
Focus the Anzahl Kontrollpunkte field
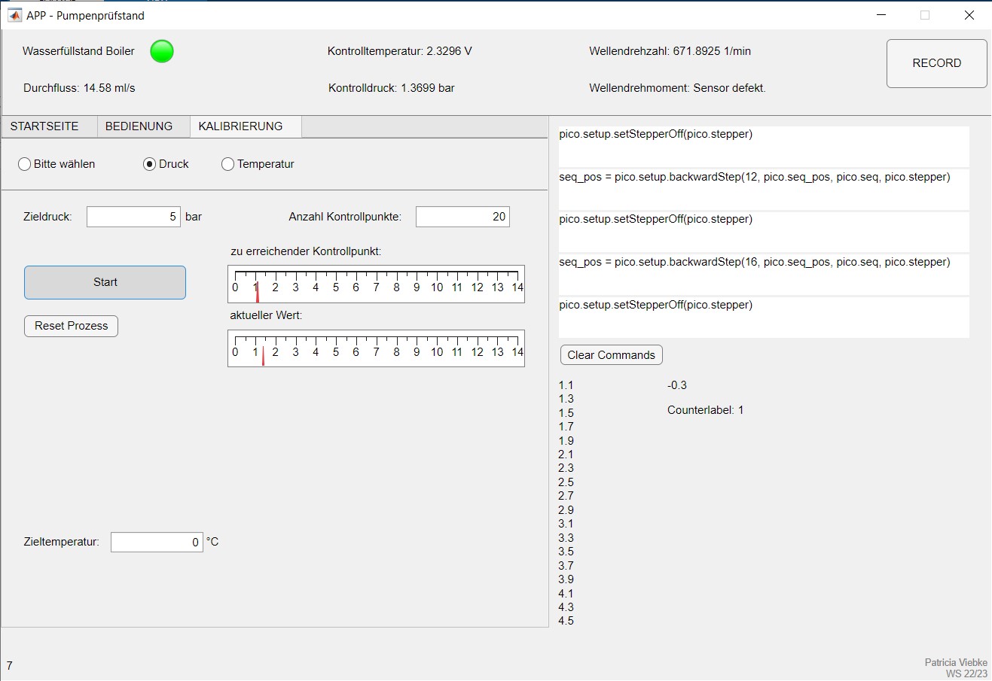(462, 217)
